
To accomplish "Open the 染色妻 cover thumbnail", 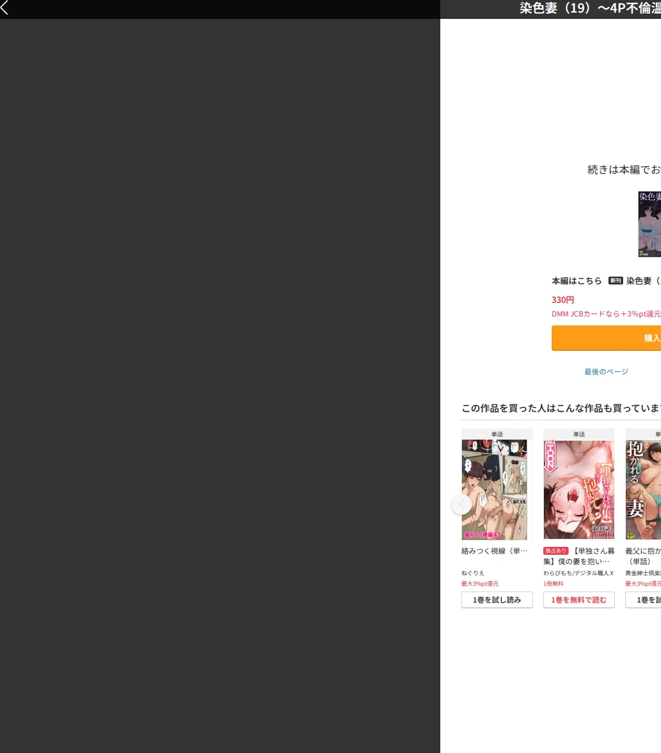I will point(649,224).
